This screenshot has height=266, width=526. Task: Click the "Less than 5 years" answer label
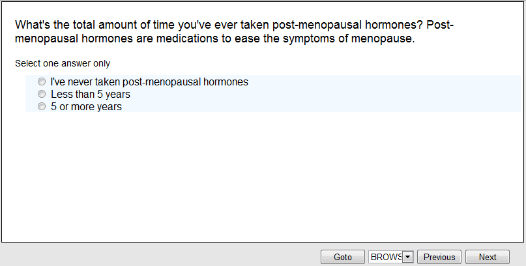[x=91, y=95]
